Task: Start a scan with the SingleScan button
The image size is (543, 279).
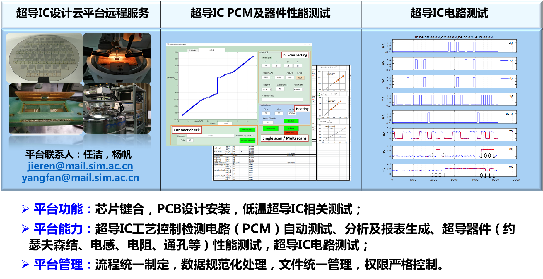Action: [x=270, y=129]
